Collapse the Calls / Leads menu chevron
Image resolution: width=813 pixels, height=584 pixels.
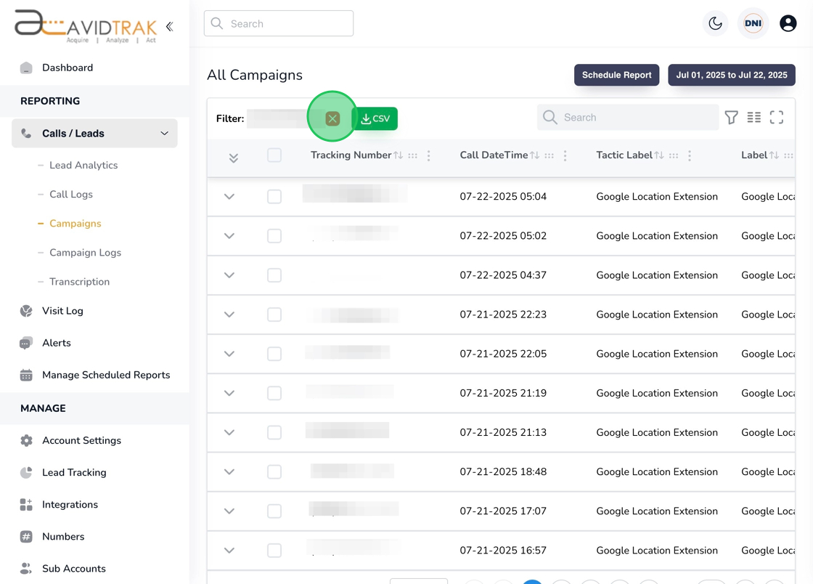(x=164, y=134)
